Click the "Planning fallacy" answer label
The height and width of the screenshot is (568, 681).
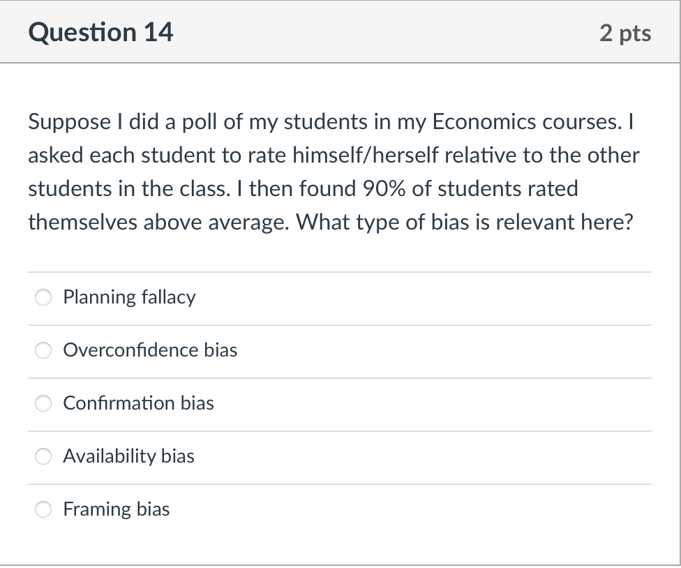pyautogui.click(x=129, y=297)
